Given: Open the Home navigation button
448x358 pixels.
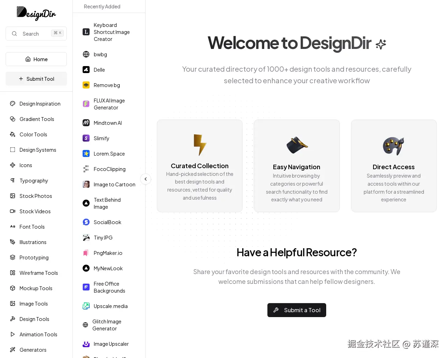Looking at the screenshot, I should tap(36, 59).
